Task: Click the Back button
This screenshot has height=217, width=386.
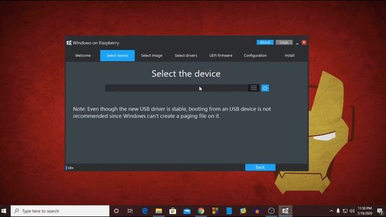Action: tap(260, 168)
